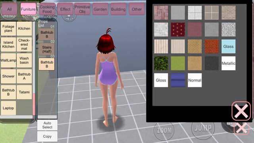Choose the Kitchen prop
The image size is (254, 143).
tap(24, 29)
